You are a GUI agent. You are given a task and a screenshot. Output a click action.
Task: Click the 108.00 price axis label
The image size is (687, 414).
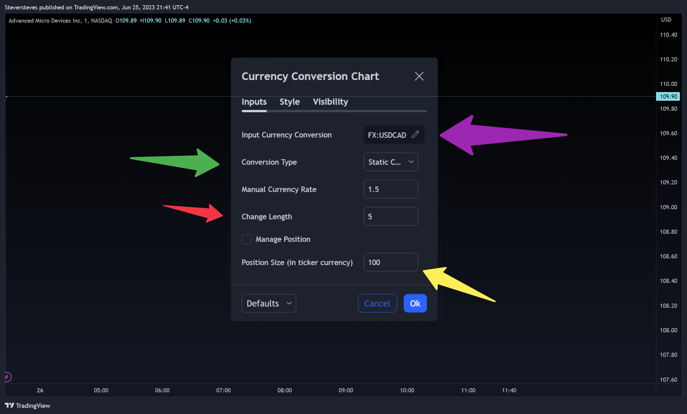668,330
